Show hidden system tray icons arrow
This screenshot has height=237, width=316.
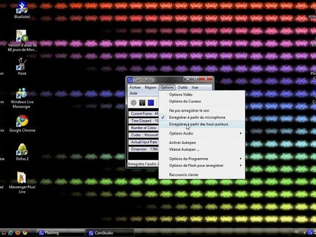(304, 233)
